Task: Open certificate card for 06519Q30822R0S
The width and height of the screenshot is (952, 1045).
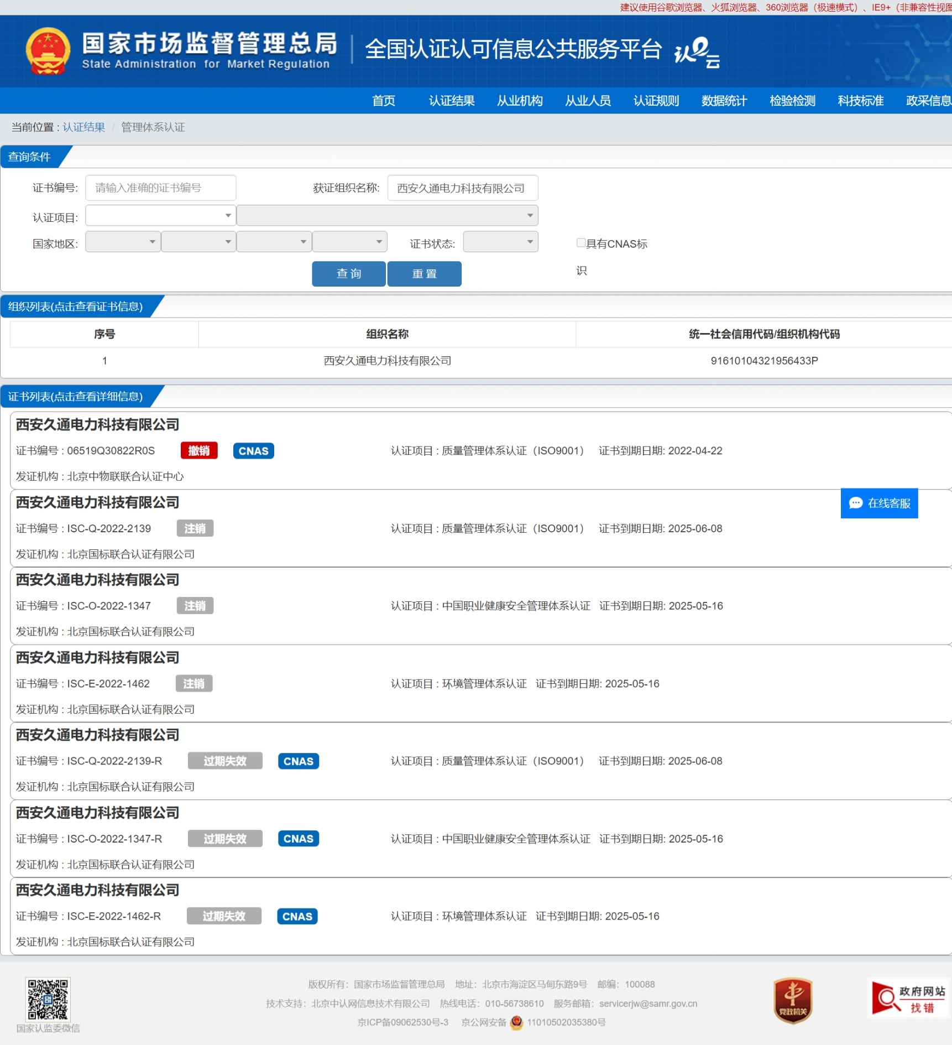Action: (481, 450)
